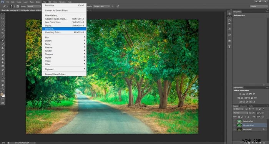
Task: Change screen mode icon in toolbar
Action: pyautogui.click(x=2, y=103)
